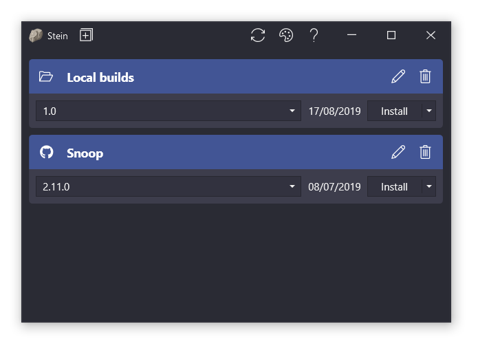478x348 pixels.
Task: Maximize the Stein window
Action: tap(391, 35)
